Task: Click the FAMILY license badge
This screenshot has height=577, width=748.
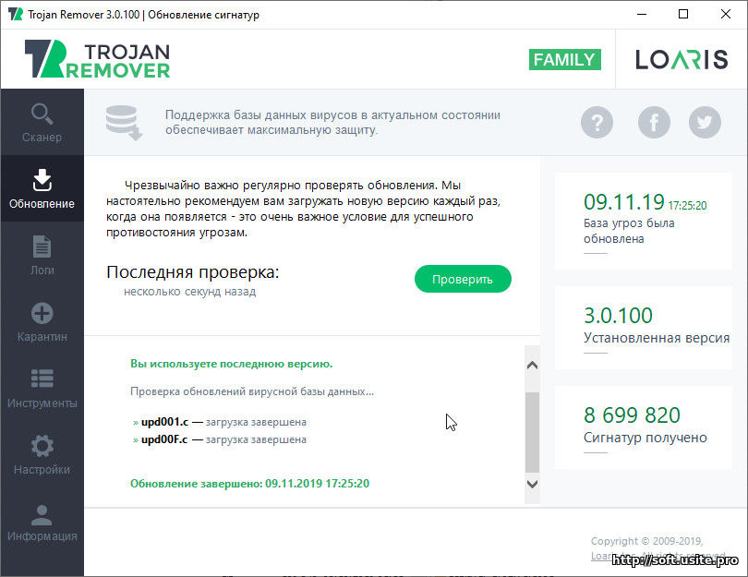Action: (x=565, y=60)
